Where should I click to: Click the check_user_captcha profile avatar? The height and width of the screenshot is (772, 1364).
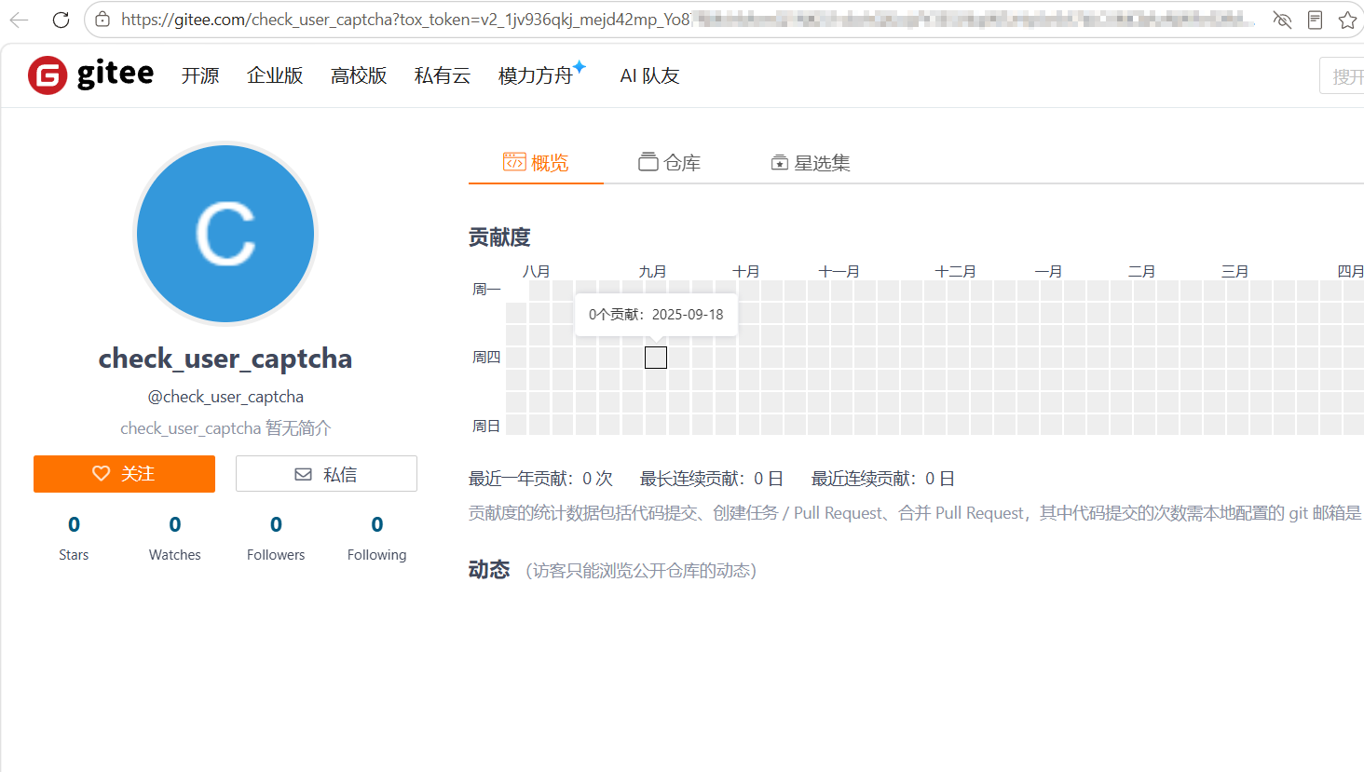pyautogui.click(x=225, y=234)
